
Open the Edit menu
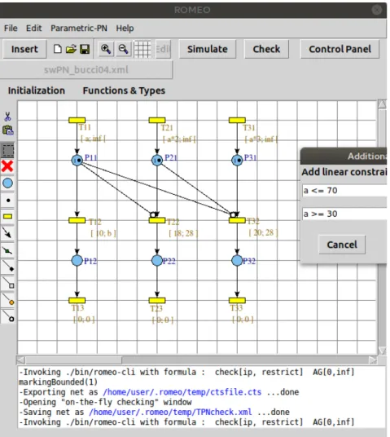tap(33, 29)
